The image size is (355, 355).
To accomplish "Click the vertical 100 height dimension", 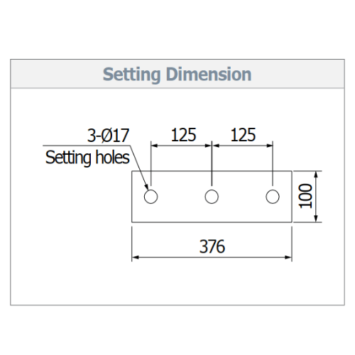I will [x=306, y=196].
